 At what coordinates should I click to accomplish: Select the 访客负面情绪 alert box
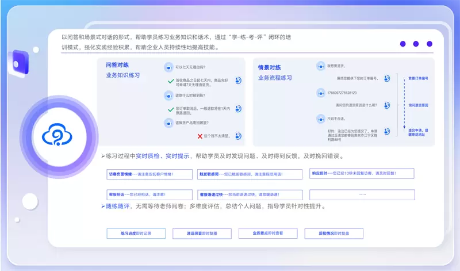coord(141,173)
